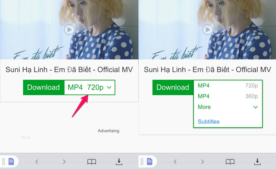The height and width of the screenshot is (170, 276).
Task: Open downloads icon in right screenshot toolbar
Action: [257, 162]
